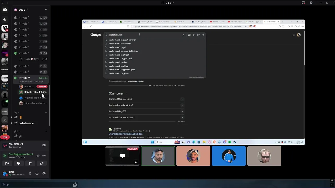This screenshot has height=188, width=335.
Task: Open the inbox icon in title bar
Action: (x=303, y=3)
